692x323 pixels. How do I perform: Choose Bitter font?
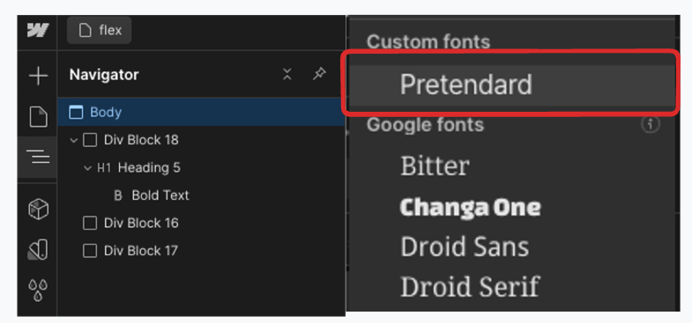click(x=435, y=165)
